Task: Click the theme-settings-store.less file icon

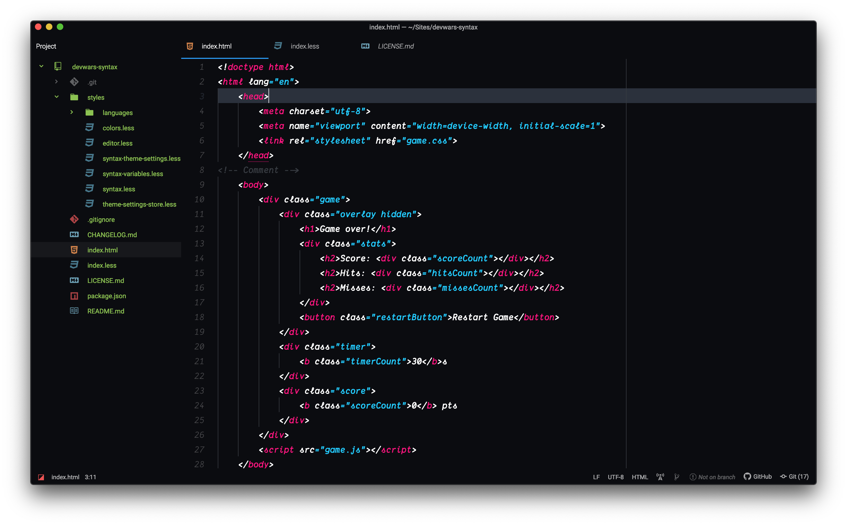Action: pyautogui.click(x=89, y=204)
